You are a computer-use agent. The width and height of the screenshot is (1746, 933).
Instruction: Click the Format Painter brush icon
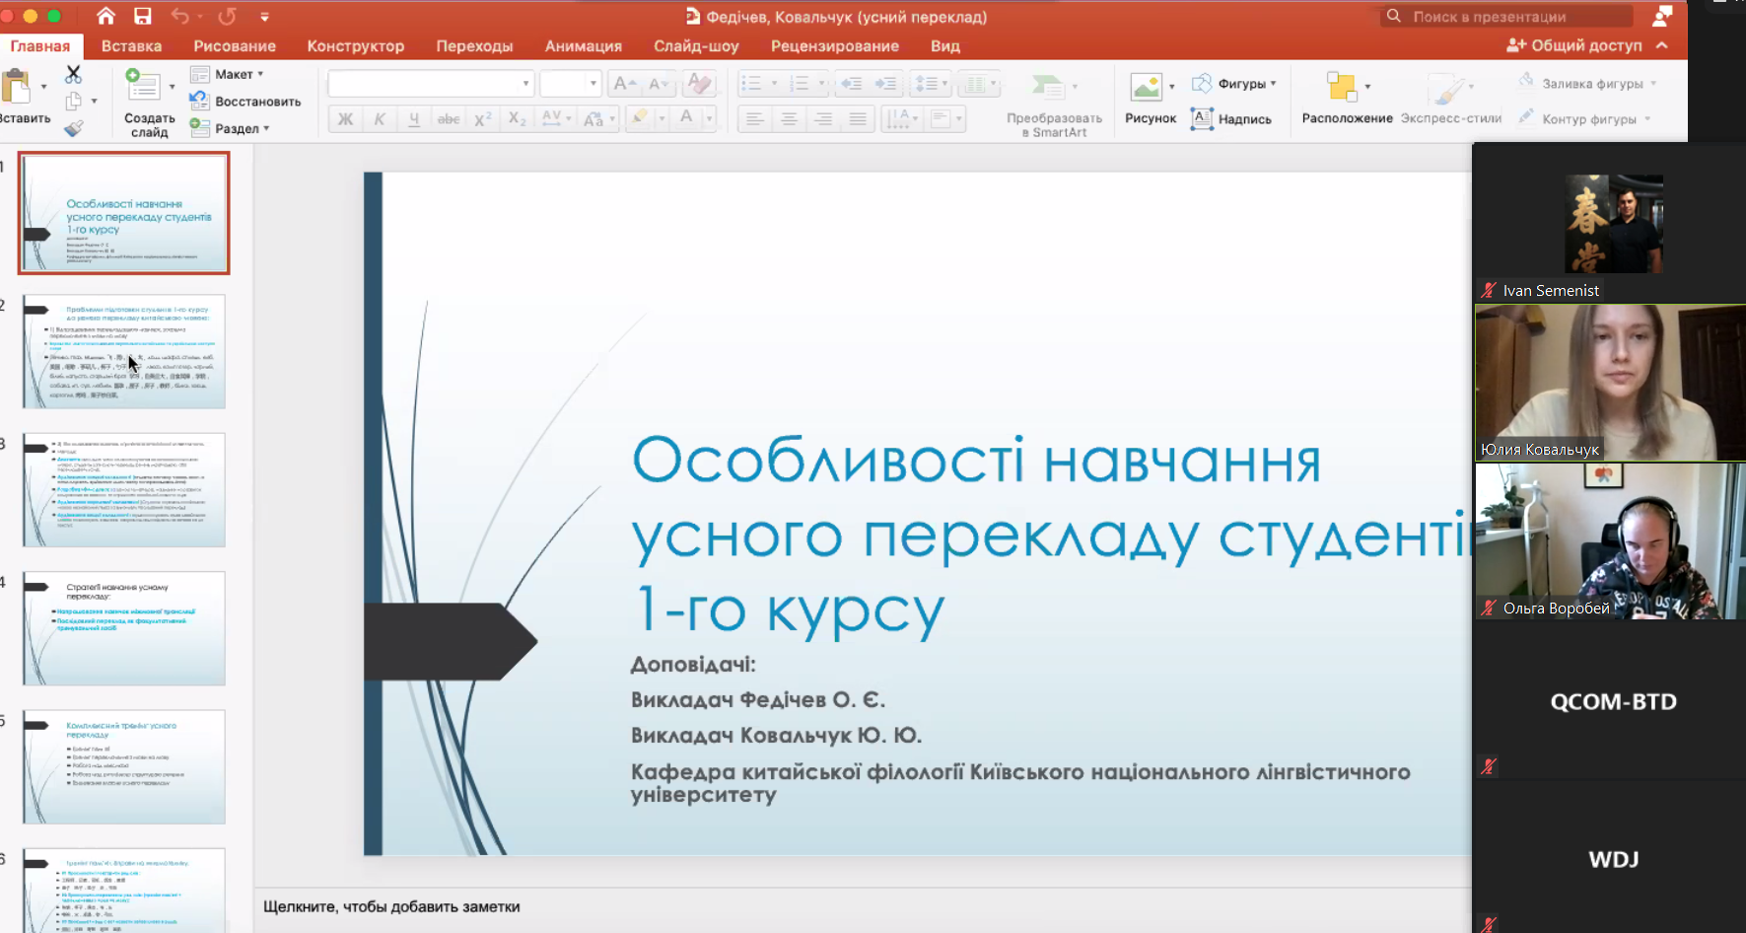(73, 128)
